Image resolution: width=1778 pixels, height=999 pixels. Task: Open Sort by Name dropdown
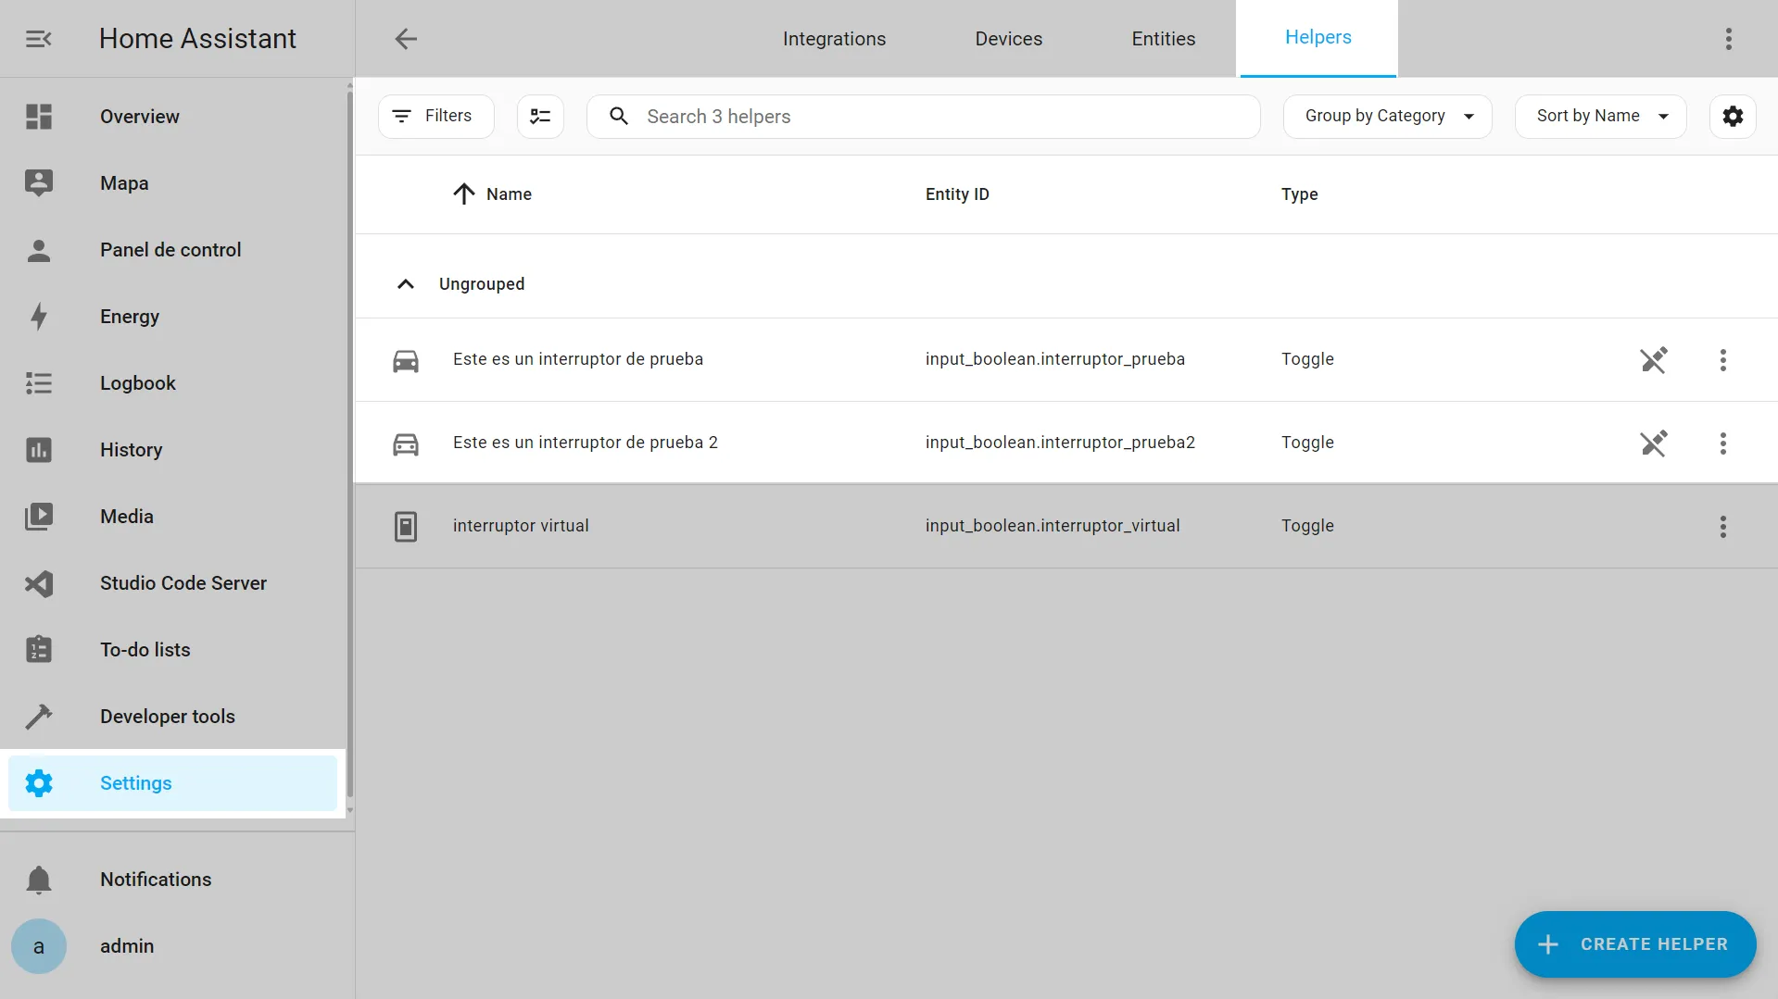[x=1600, y=117]
